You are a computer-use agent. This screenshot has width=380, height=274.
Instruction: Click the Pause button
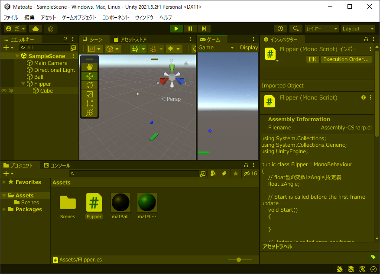click(x=190, y=29)
